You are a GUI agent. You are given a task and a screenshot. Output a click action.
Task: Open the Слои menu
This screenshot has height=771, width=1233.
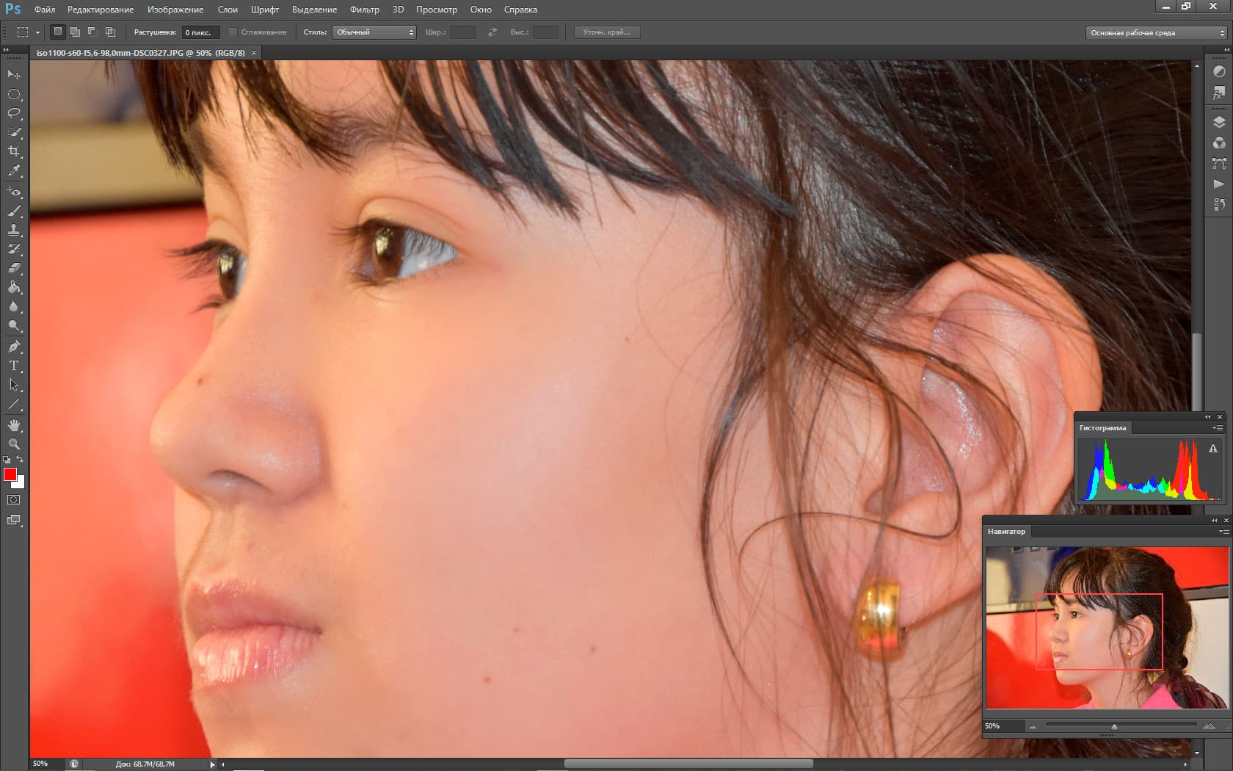[x=228, y=10]
